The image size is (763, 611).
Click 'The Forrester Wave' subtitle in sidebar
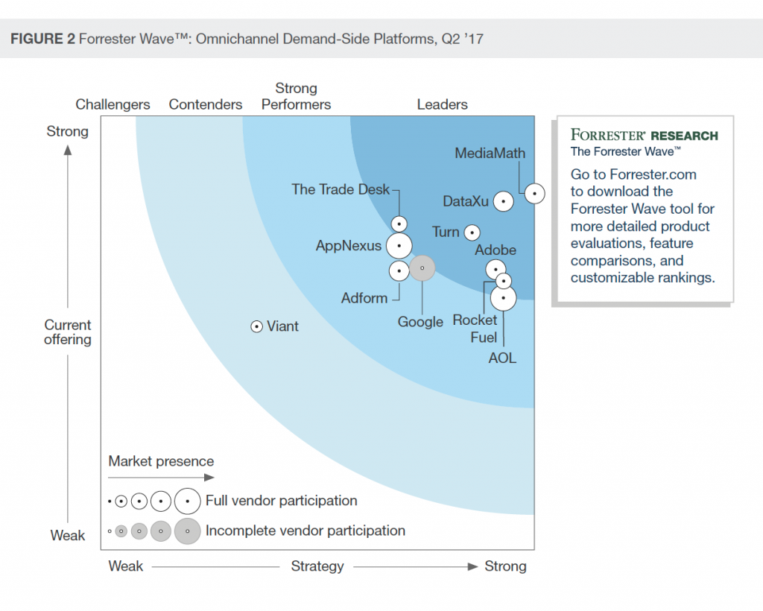click(x=626, y=152)
